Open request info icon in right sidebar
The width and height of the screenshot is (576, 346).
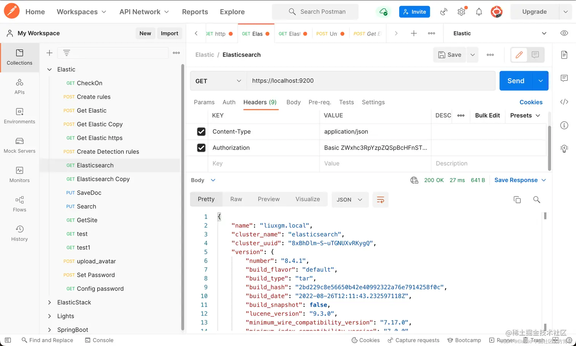pos(564,125)
